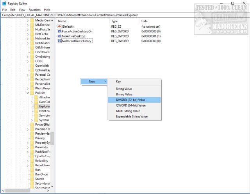Click the registry path address bar
The width and height of the screenshot is (250, 194).
click(125, 15)
